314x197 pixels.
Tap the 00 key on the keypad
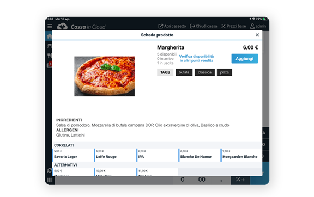pyautogui.click(x=202, y=180)
